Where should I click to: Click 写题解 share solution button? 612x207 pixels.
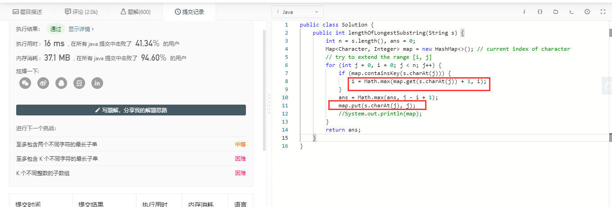tap(131, 110)
